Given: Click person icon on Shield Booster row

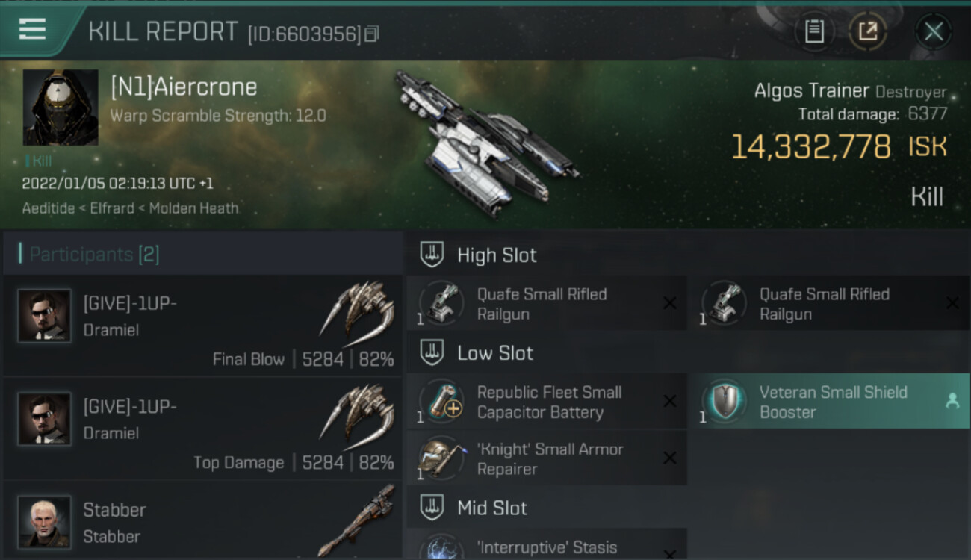Looking at the screenshot, I should click(952, 402).
